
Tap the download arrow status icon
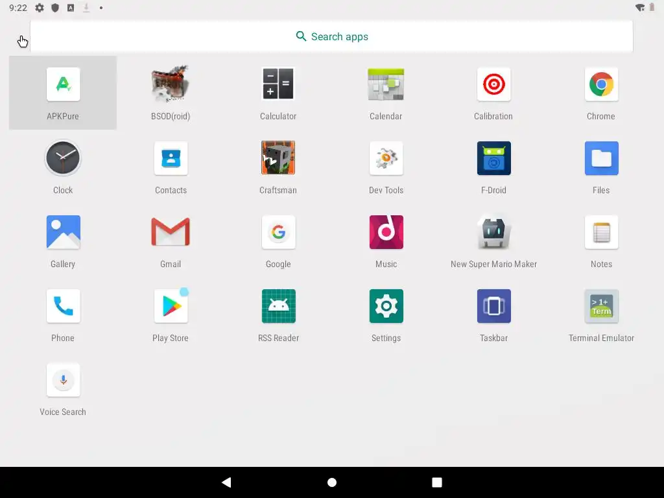[86, 8]
